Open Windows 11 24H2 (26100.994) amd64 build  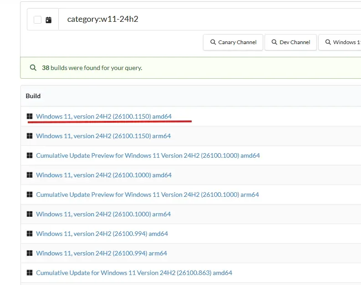pos(102,234)
